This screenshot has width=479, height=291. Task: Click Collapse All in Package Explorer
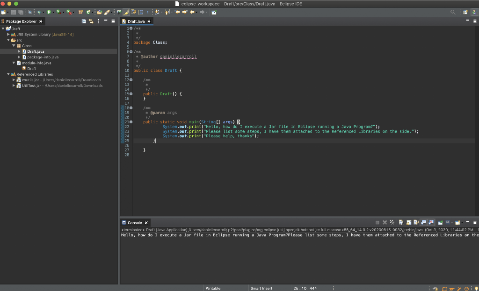point(84,21)
